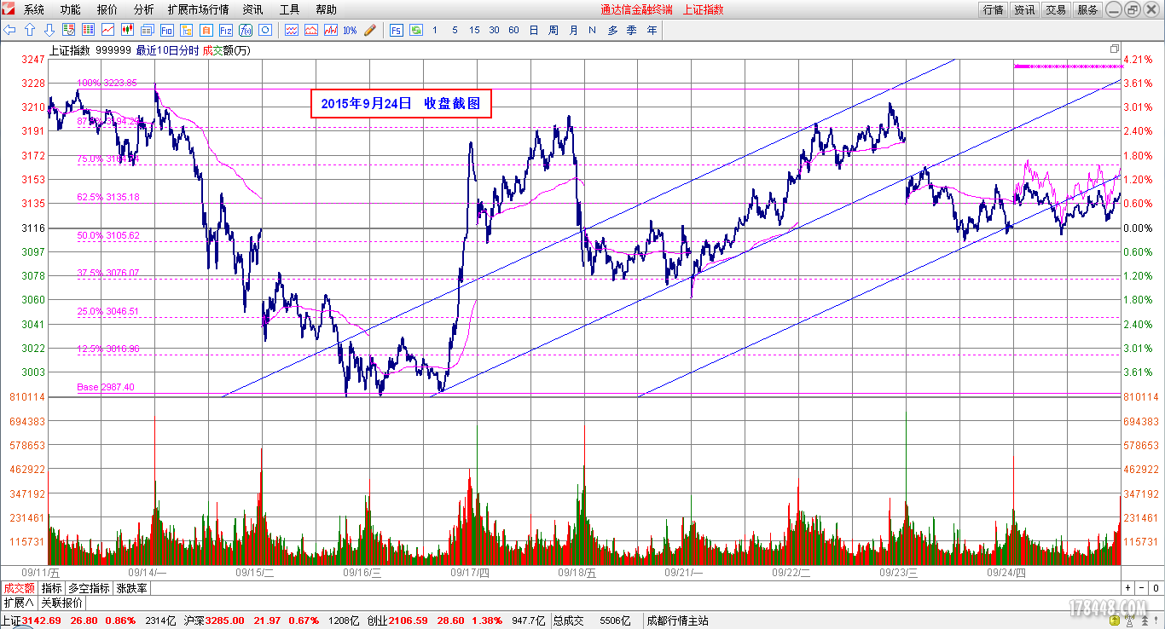The width and height of the screenshot is (1165, 629).
Task: Open the 帮助 menu
Action: tap(326, 9)
